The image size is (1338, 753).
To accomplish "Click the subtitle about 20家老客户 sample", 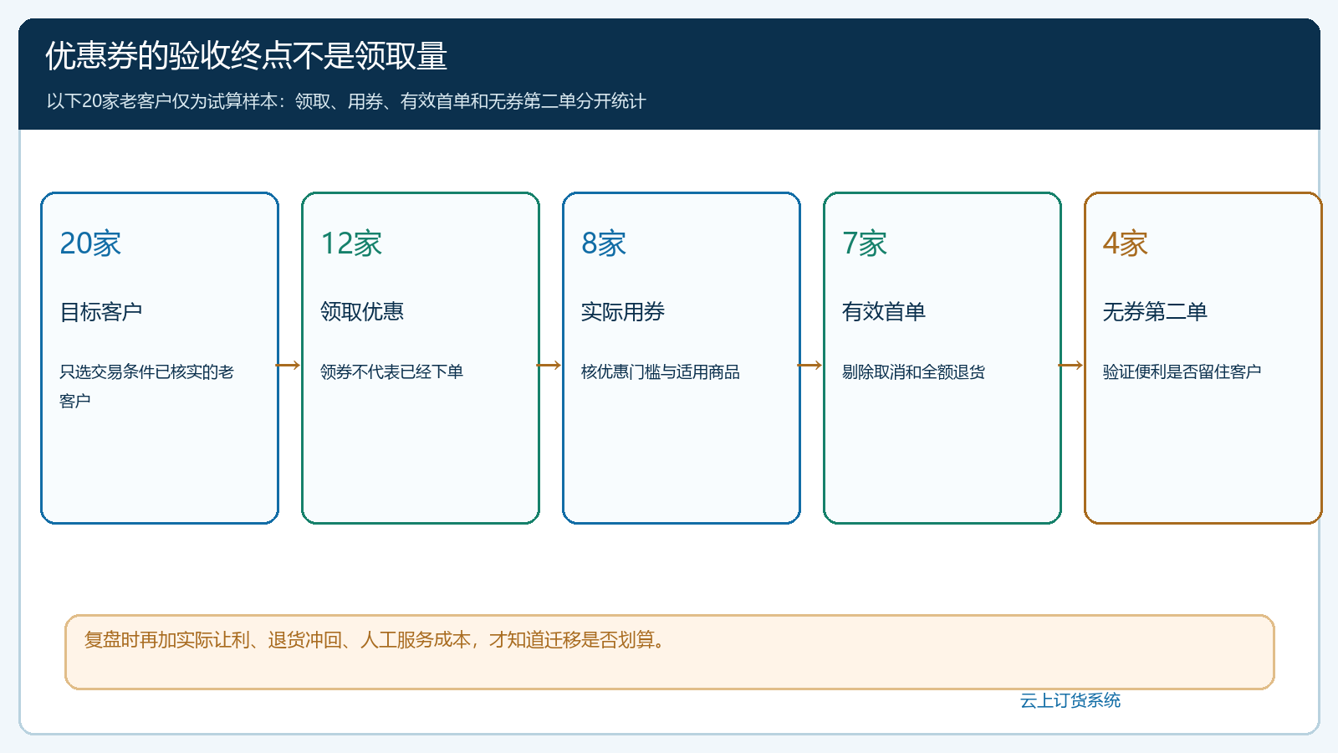I will pyautogui.click(x=346, y=101).
